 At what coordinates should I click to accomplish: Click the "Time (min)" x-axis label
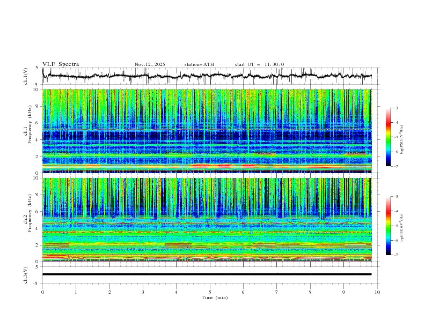pos(215,297)
